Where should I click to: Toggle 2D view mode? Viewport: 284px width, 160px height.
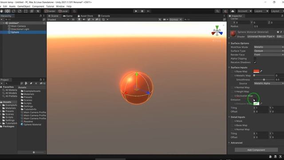[73, 20]
